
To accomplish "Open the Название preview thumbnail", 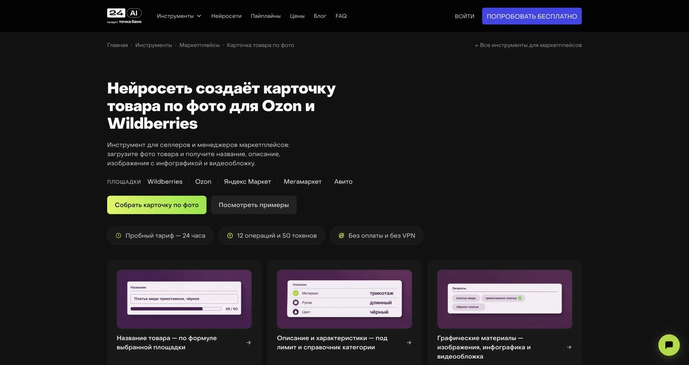I will click(184, 299).
